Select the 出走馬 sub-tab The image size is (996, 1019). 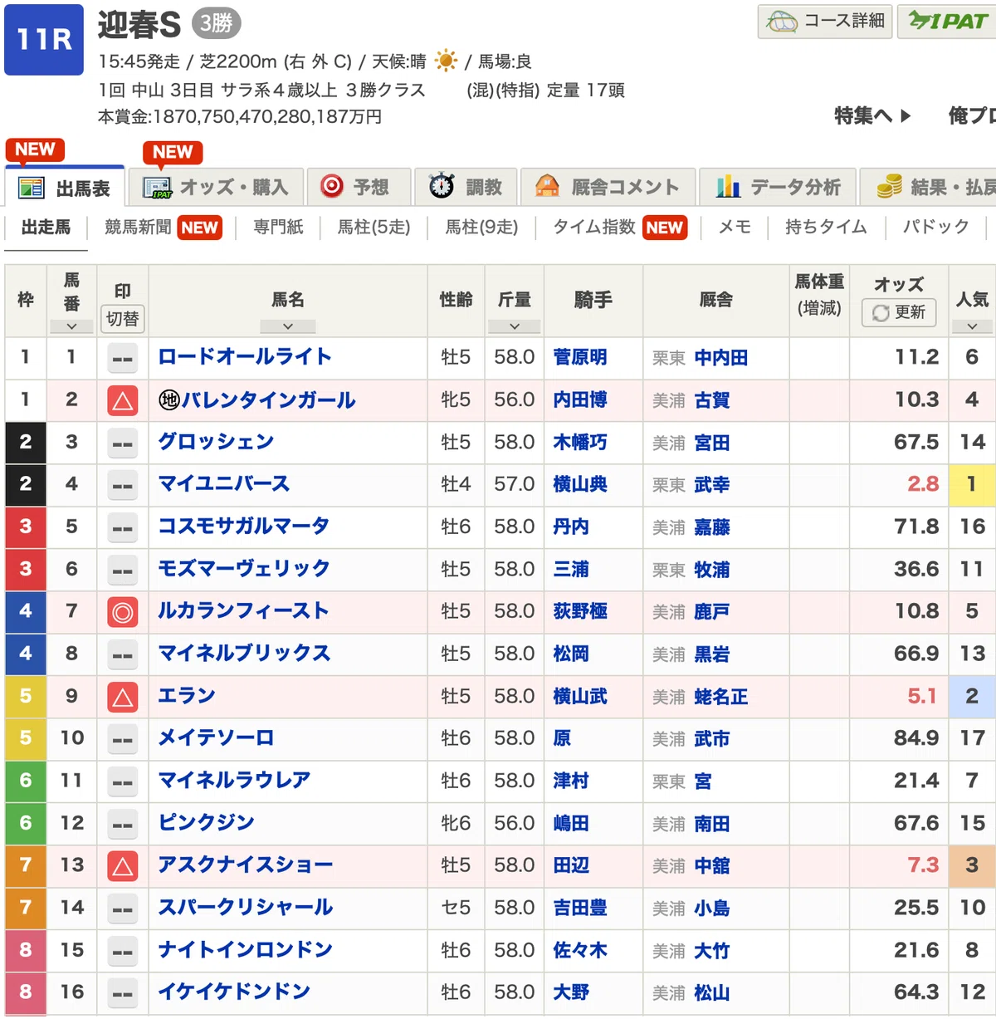point(46,228)
